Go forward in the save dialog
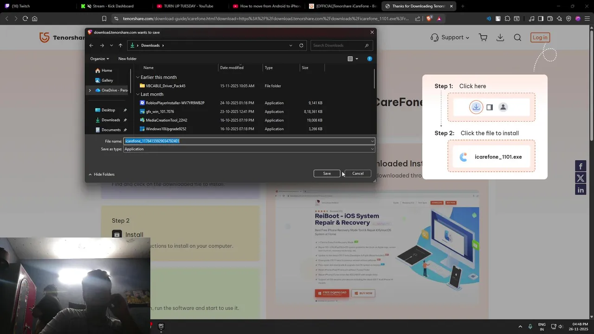This screenshot has width=594, height=334. click(102, 45)
